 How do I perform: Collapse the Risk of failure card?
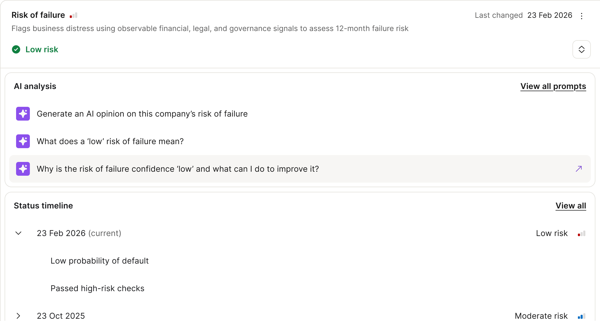[582, 49]
